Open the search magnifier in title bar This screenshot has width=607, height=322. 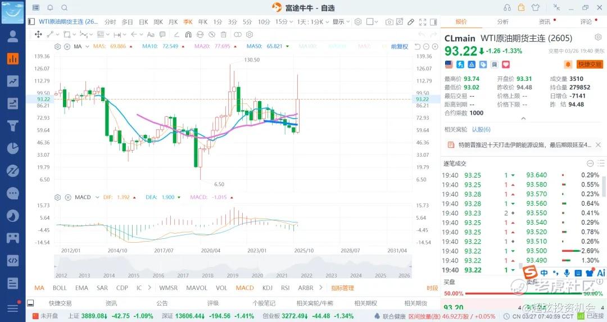point(65,7)
